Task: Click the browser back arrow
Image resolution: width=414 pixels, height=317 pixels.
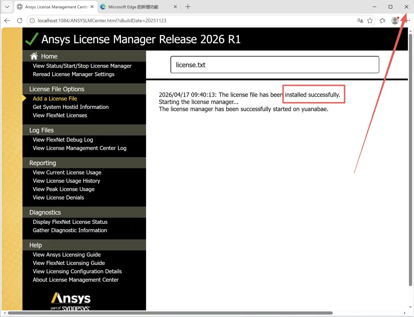Action: pos(7,21)
